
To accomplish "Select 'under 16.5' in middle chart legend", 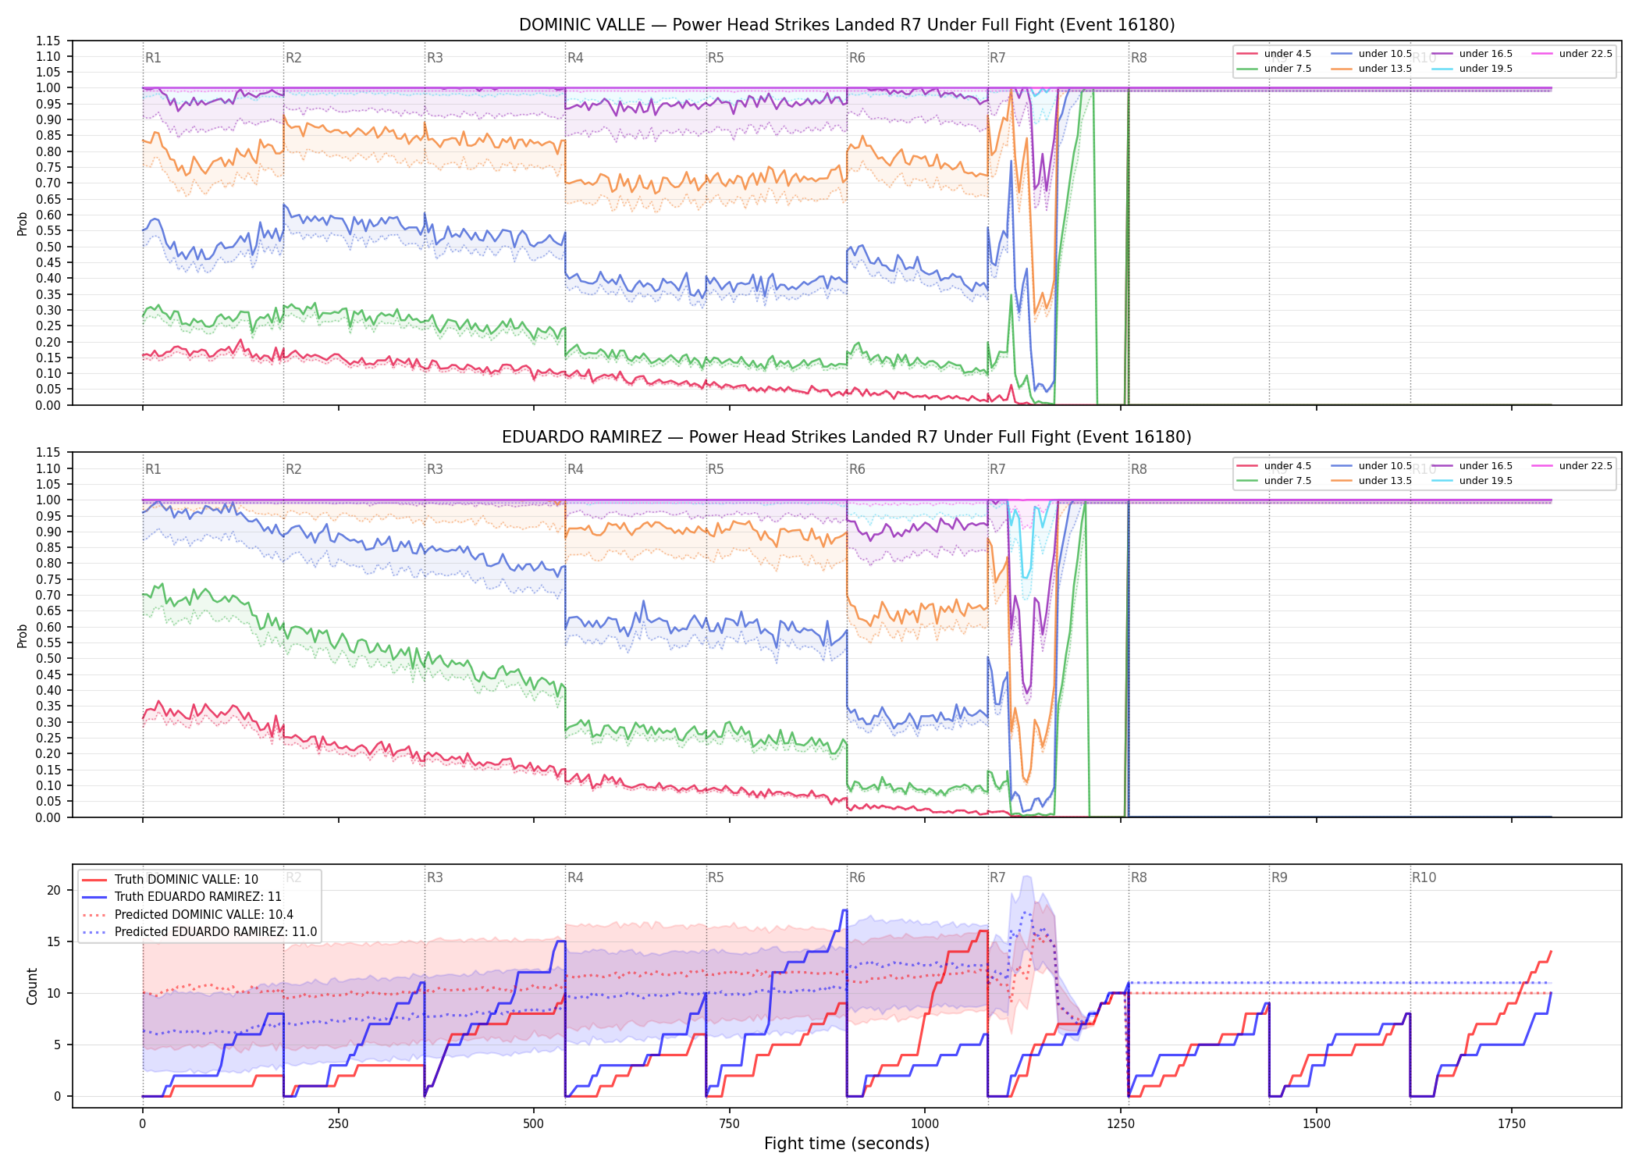I will [1473, 466].
